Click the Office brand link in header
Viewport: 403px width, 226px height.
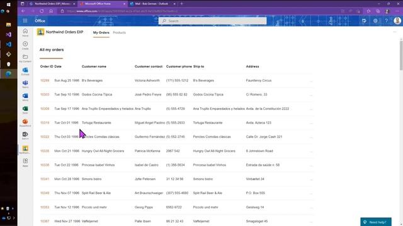click(40, 21)
